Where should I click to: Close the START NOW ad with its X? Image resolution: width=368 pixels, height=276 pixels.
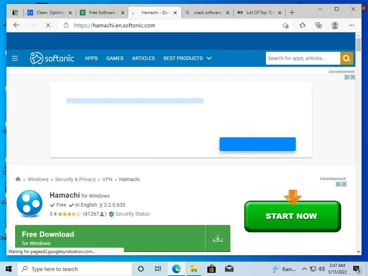coord(344,184)
